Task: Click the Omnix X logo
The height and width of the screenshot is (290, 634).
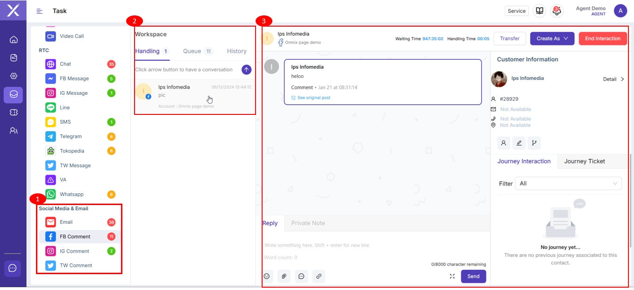Action: coord(13,10)
